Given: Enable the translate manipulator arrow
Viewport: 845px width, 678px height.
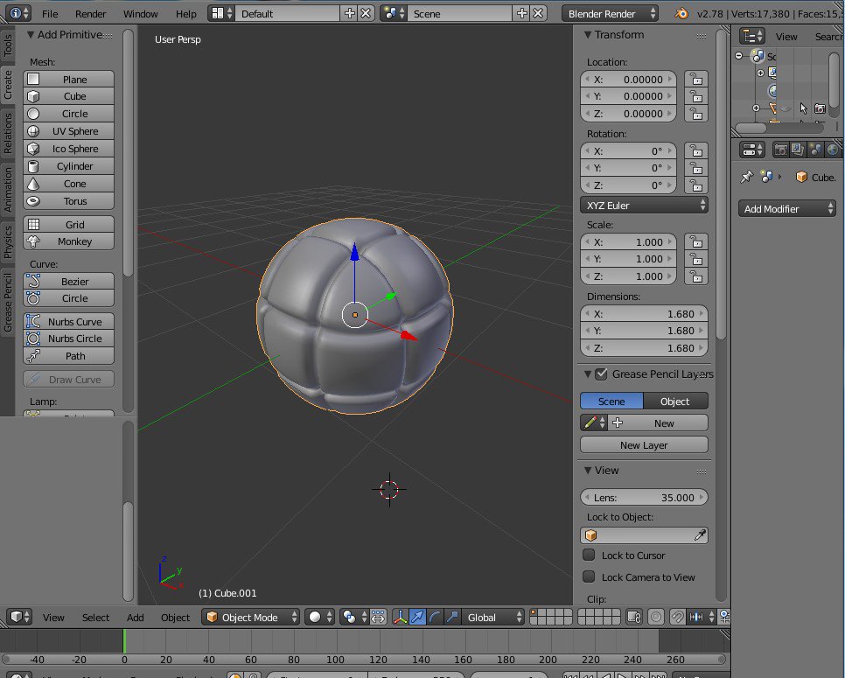Looking at the screenshot, I should pyautogui.click(x=417, y=617).
